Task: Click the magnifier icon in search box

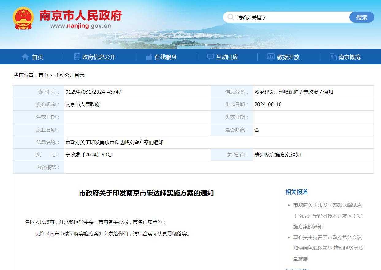Action: coord(231,17)
